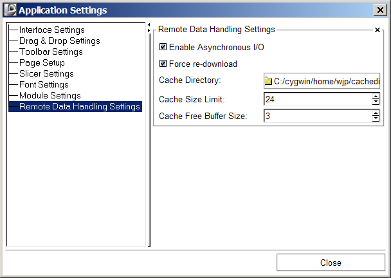The height and width of the screenshot is (278, 391).
Task: Select Drag & Drop Settings
Action: pyautogui.click(x=59, y=41)
